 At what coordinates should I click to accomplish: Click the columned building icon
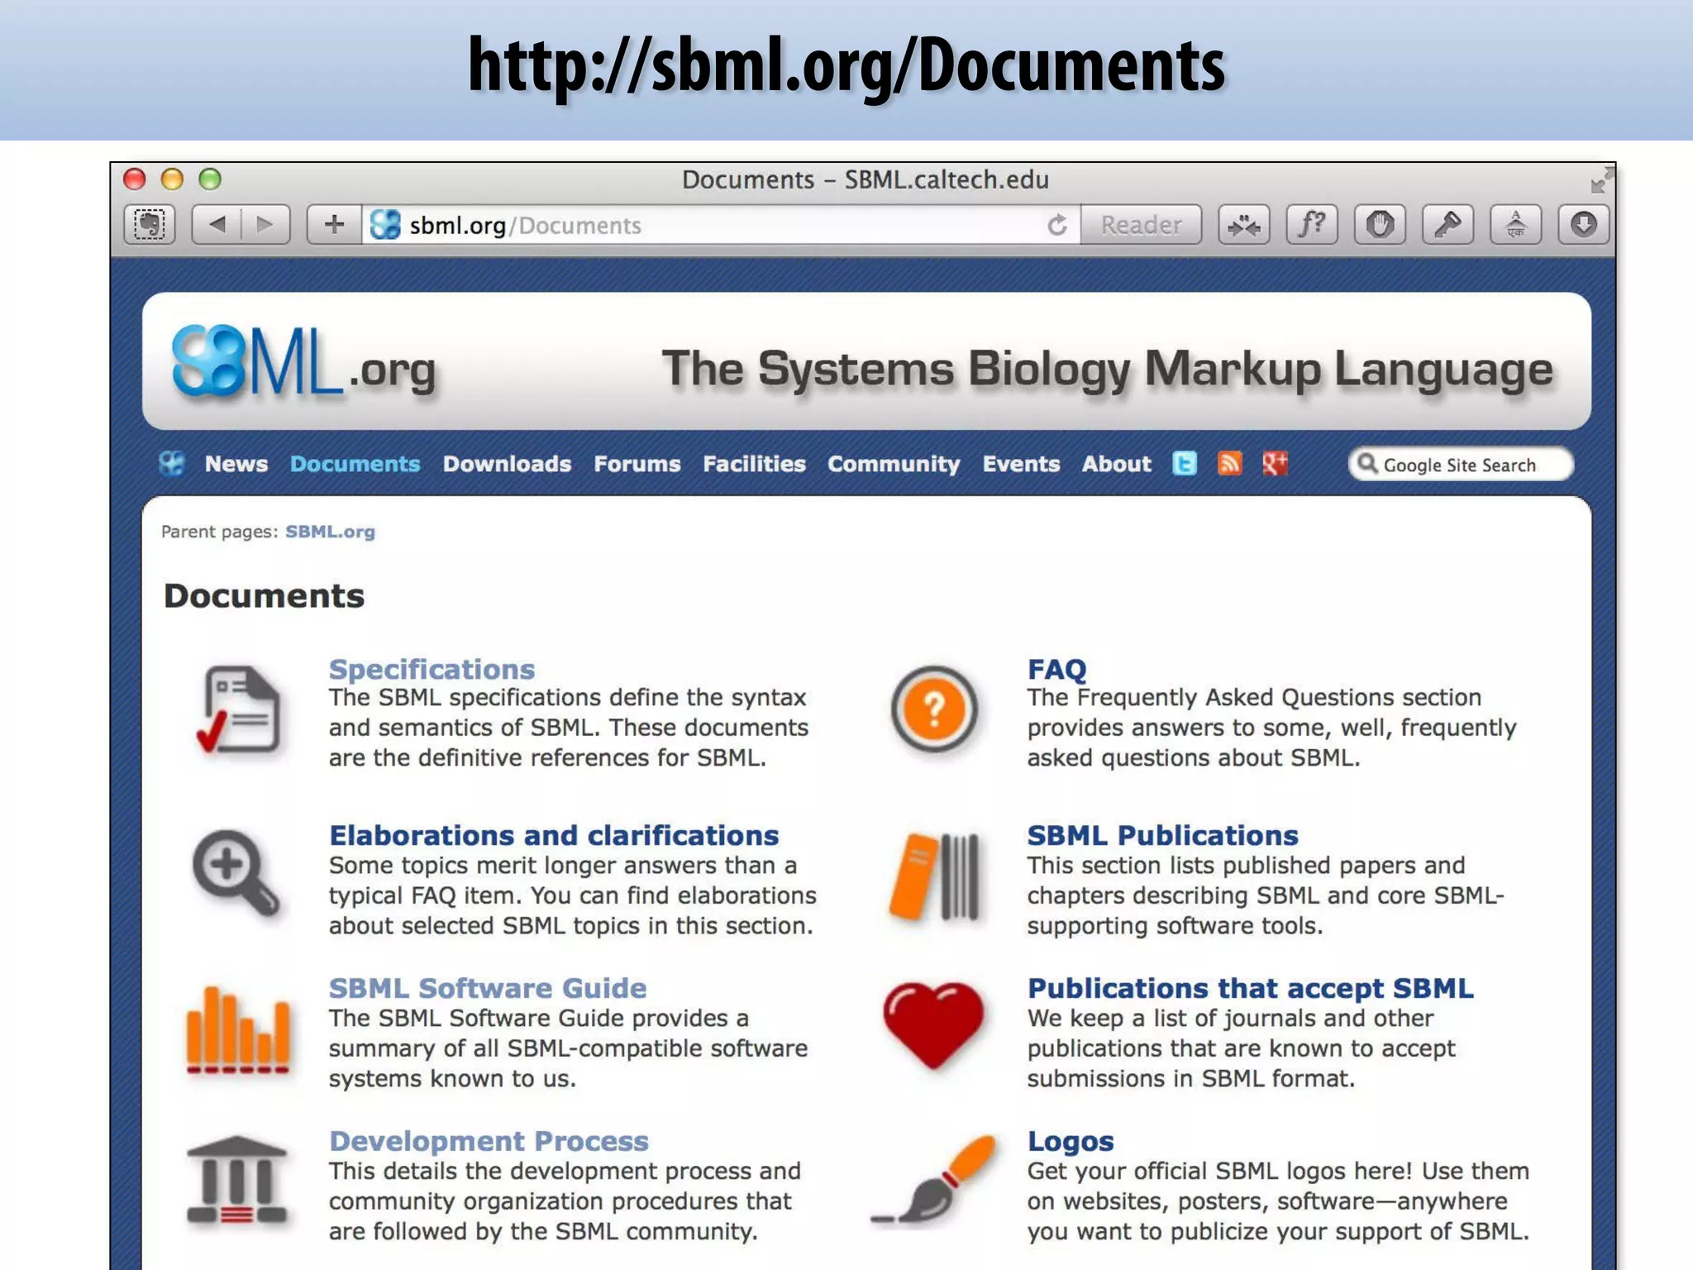coord(237,1180)
